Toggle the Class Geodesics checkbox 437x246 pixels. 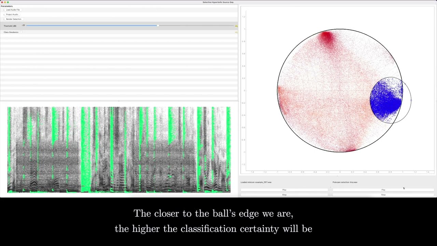coord(21,32)
